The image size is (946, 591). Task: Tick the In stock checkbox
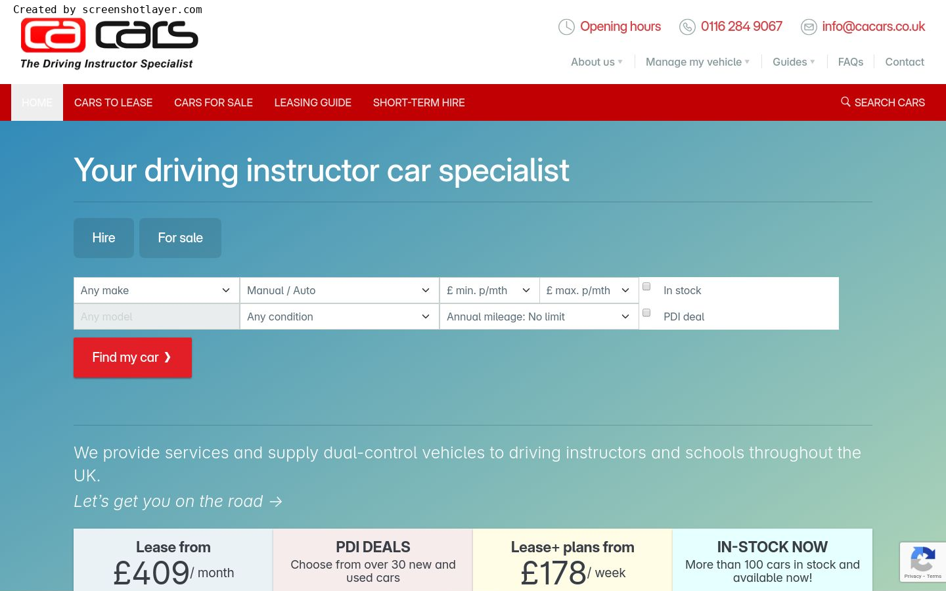coord(646,286)
